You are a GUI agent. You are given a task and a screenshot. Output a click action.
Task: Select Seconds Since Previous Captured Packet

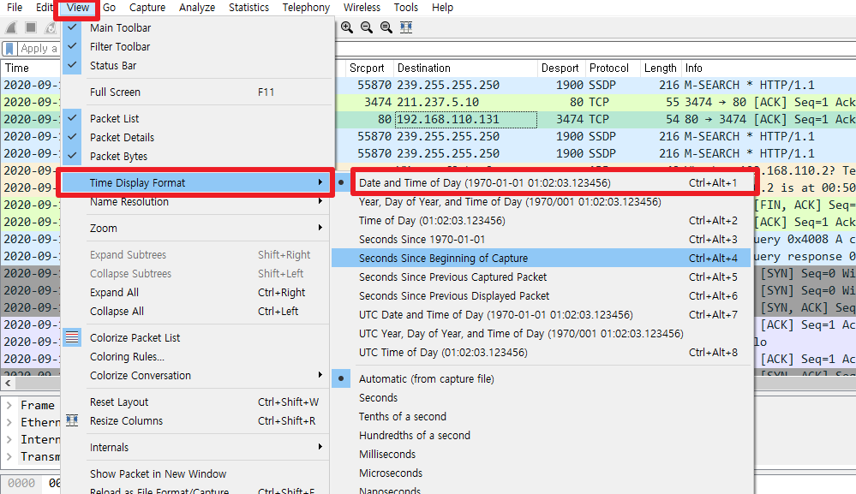point(542,277)
